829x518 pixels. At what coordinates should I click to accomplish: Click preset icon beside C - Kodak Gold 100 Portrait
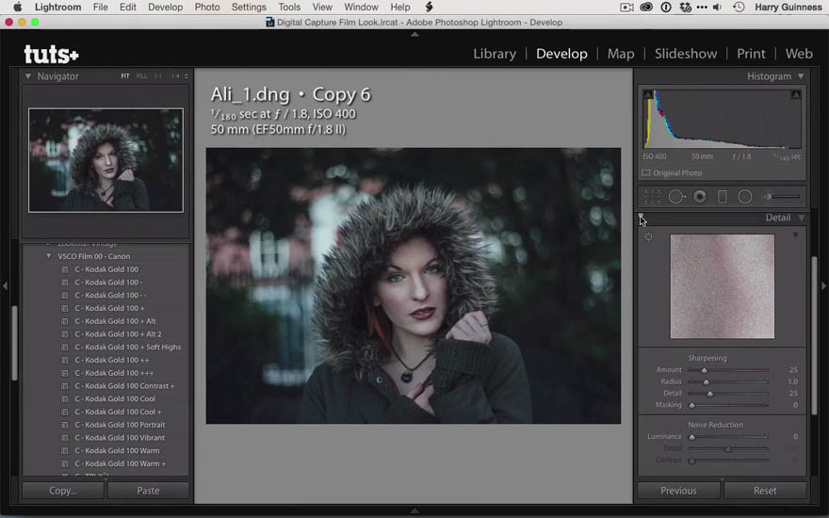tap(64, 425)
